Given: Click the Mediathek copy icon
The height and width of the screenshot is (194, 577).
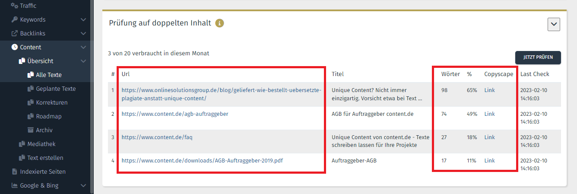Looking at the screenshot, I should (x=22, y=144).
